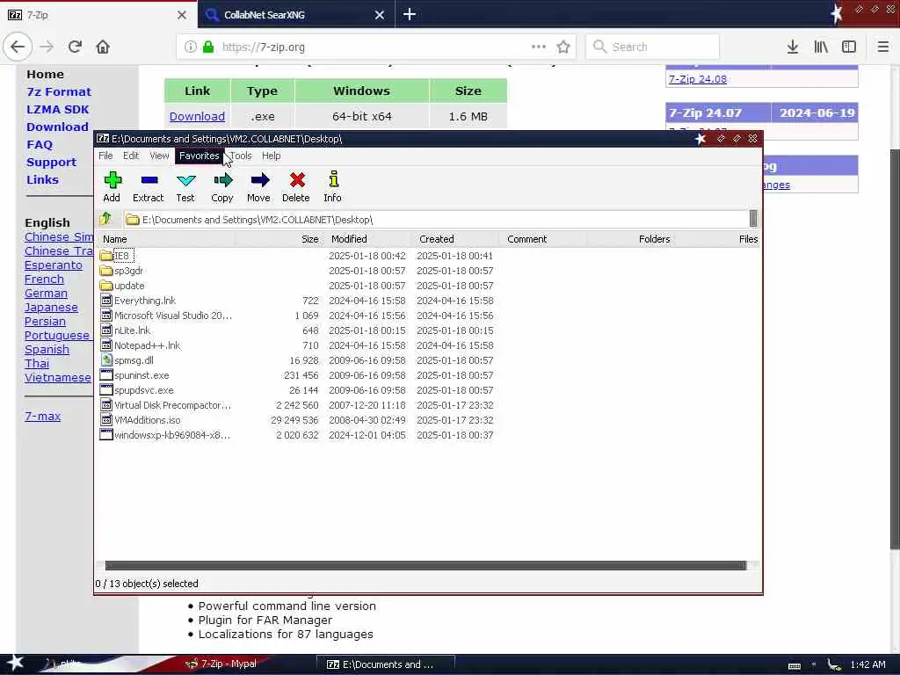Click the taskbar clock showing 1:42 AM
This screenshot has height=675, width=900.
[867, 664]
